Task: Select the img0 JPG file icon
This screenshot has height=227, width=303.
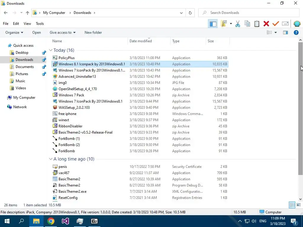Action: coord(55,83)
